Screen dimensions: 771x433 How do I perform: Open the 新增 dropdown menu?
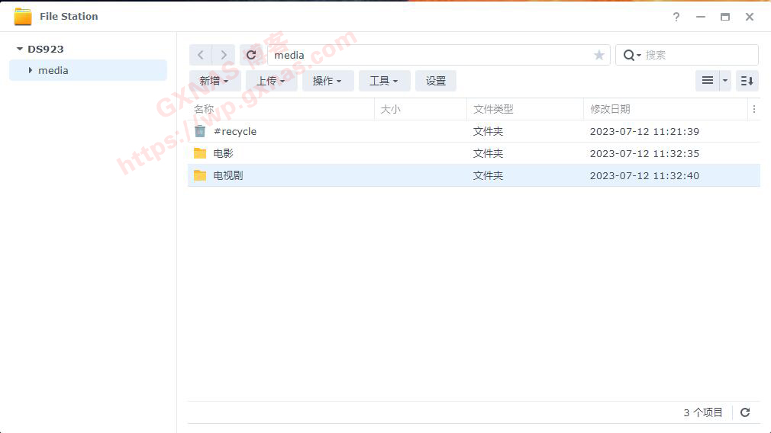tap(215, 81)
